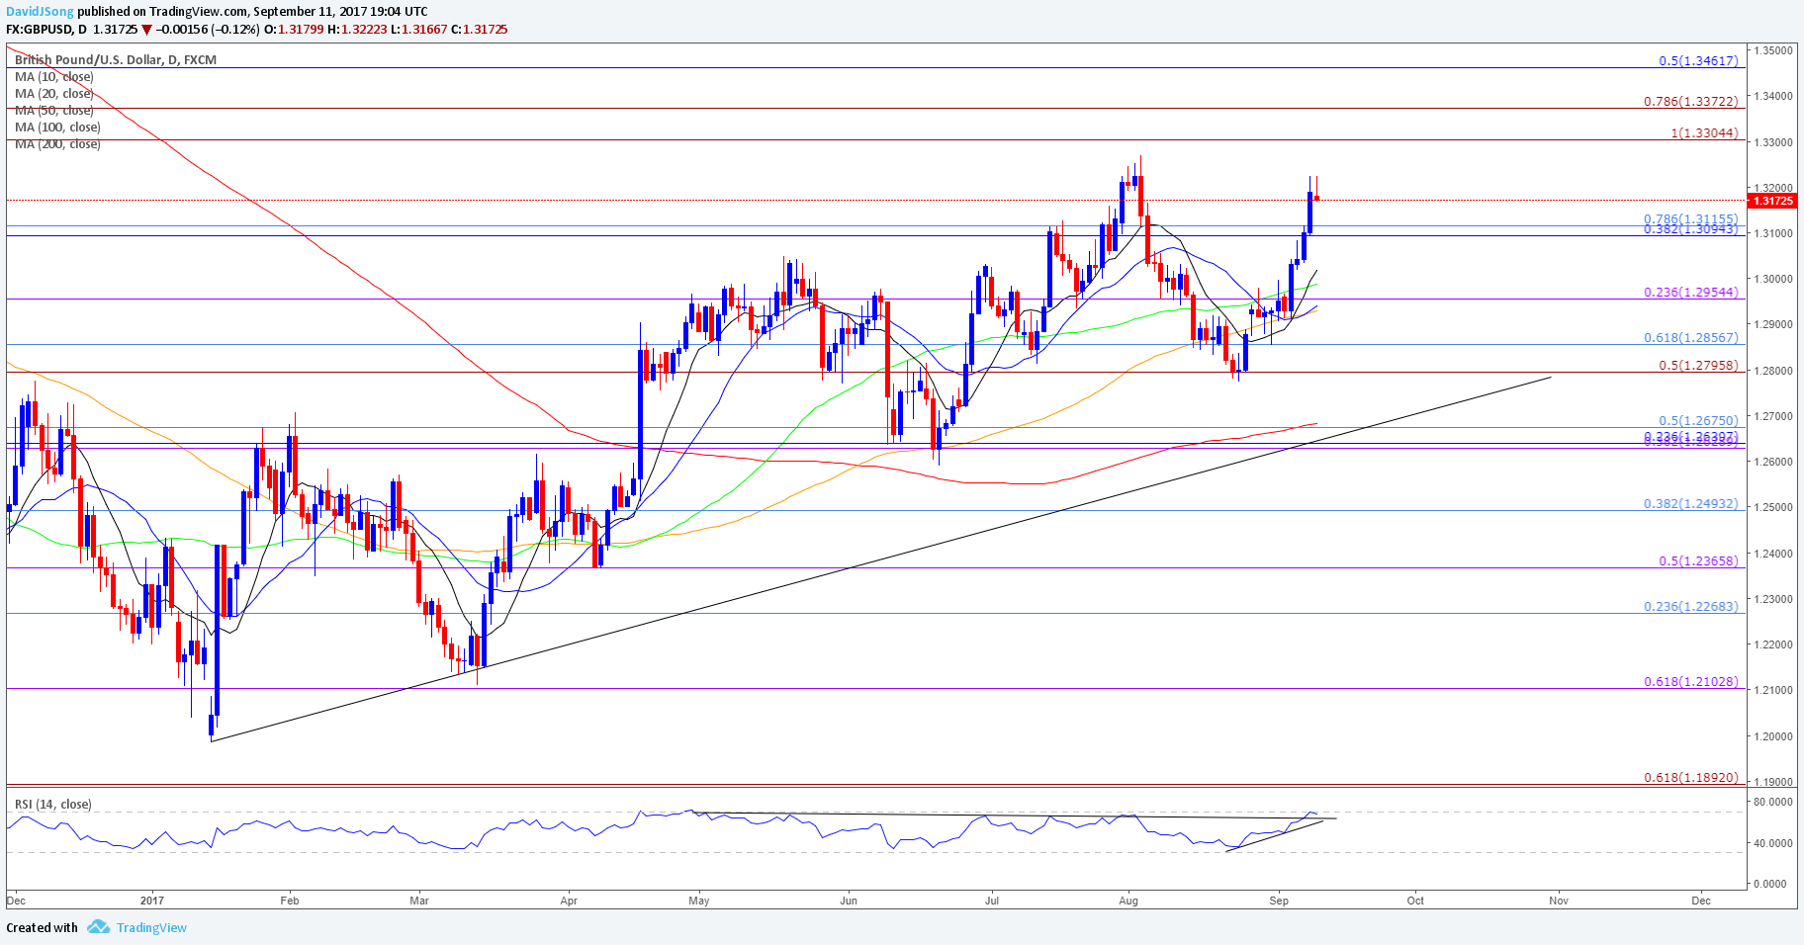Click the May label on the time axis

(x=699, y=901)
